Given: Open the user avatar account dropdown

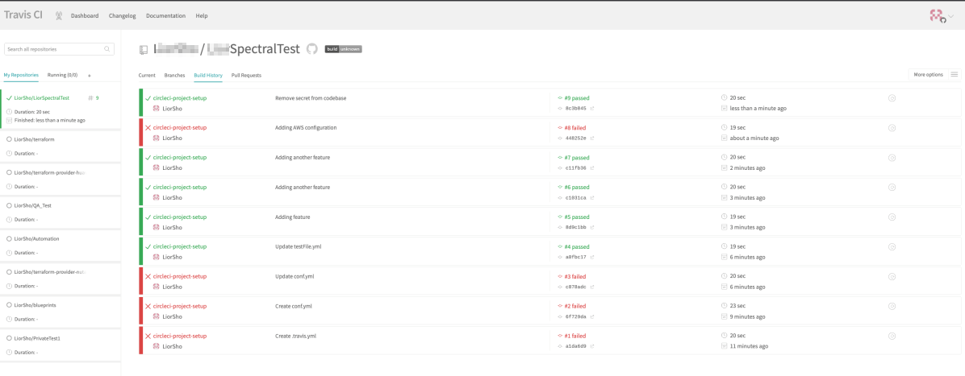Looking at the screenshot, I should tap(941, 16).
